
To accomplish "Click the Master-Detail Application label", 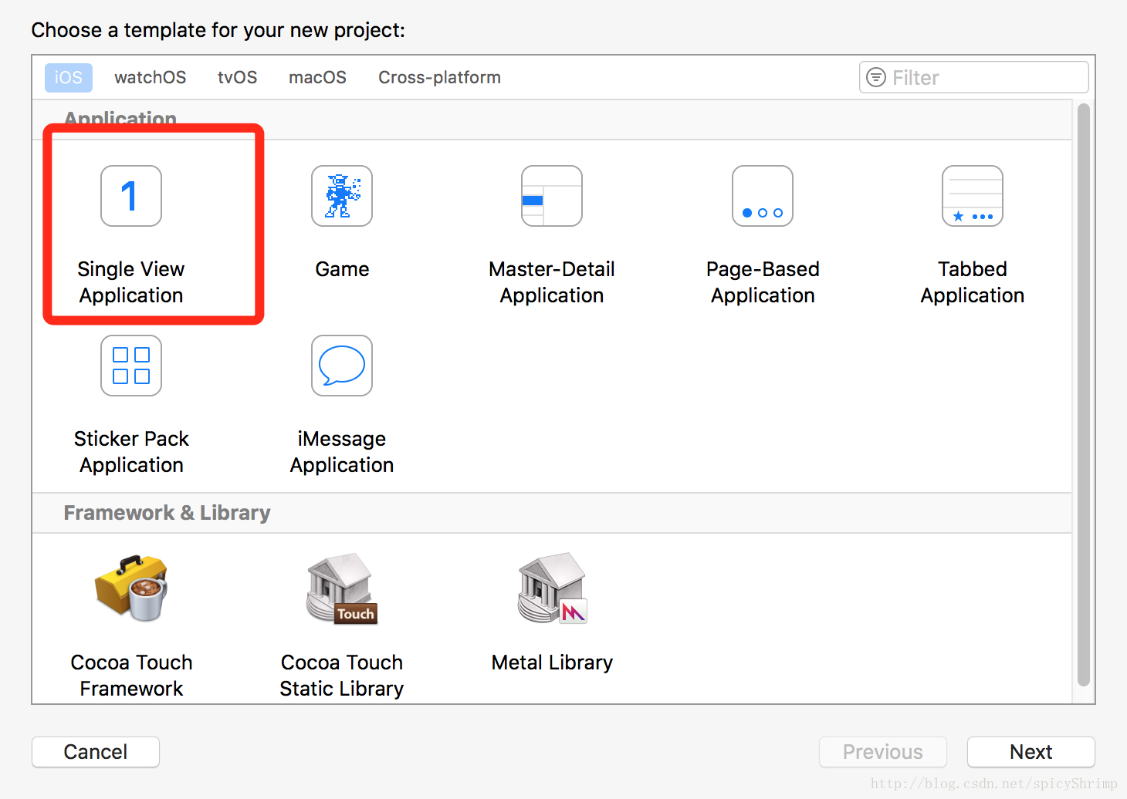I will [x=552, y=282].
